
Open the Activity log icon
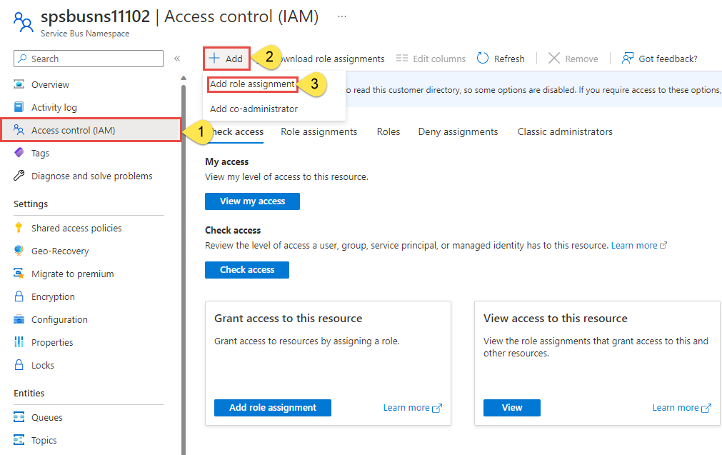point(19,107)
